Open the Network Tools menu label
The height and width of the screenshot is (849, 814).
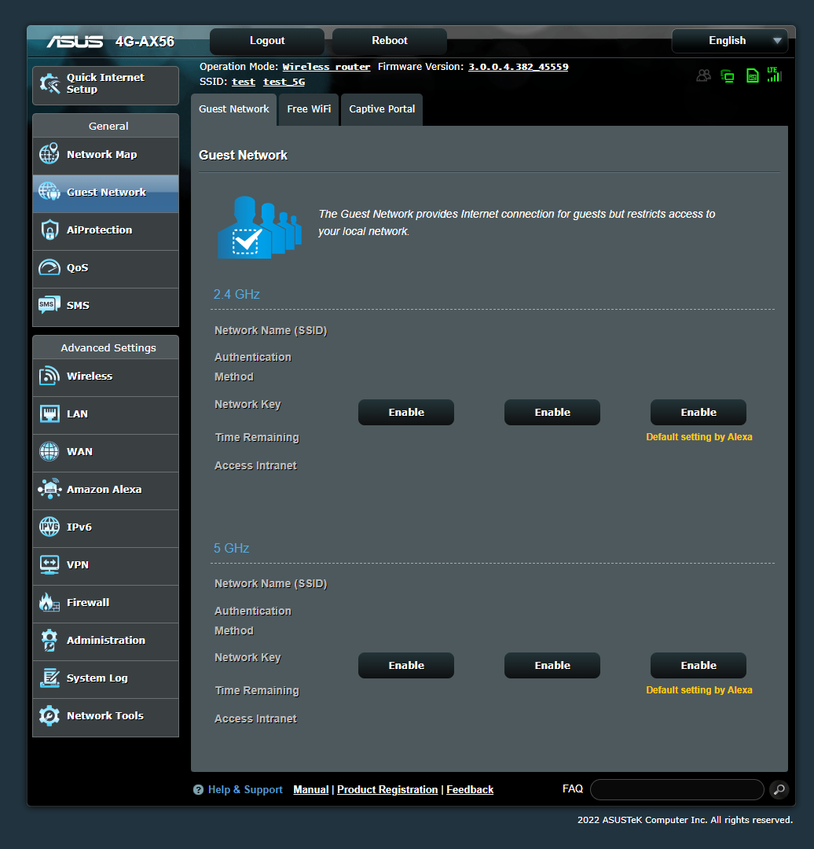click(x=105, y=715)
